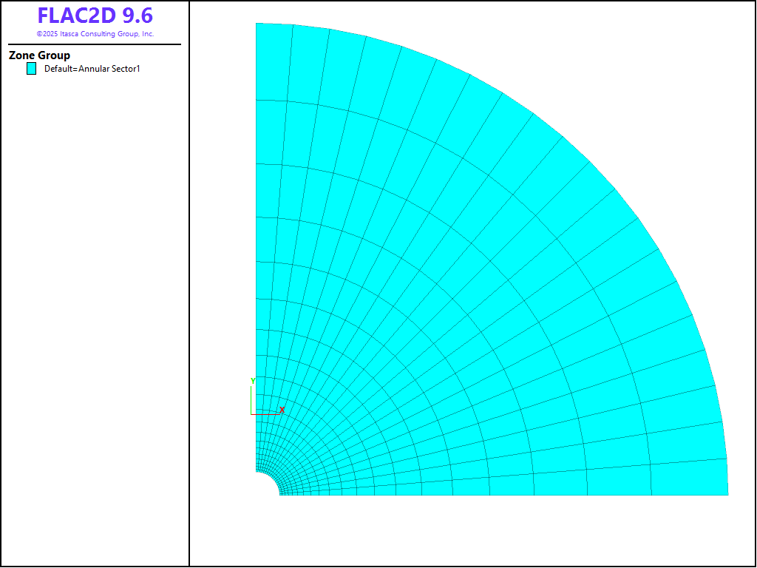Click the FLAC2D 9.6 title text

click(95, 16)
